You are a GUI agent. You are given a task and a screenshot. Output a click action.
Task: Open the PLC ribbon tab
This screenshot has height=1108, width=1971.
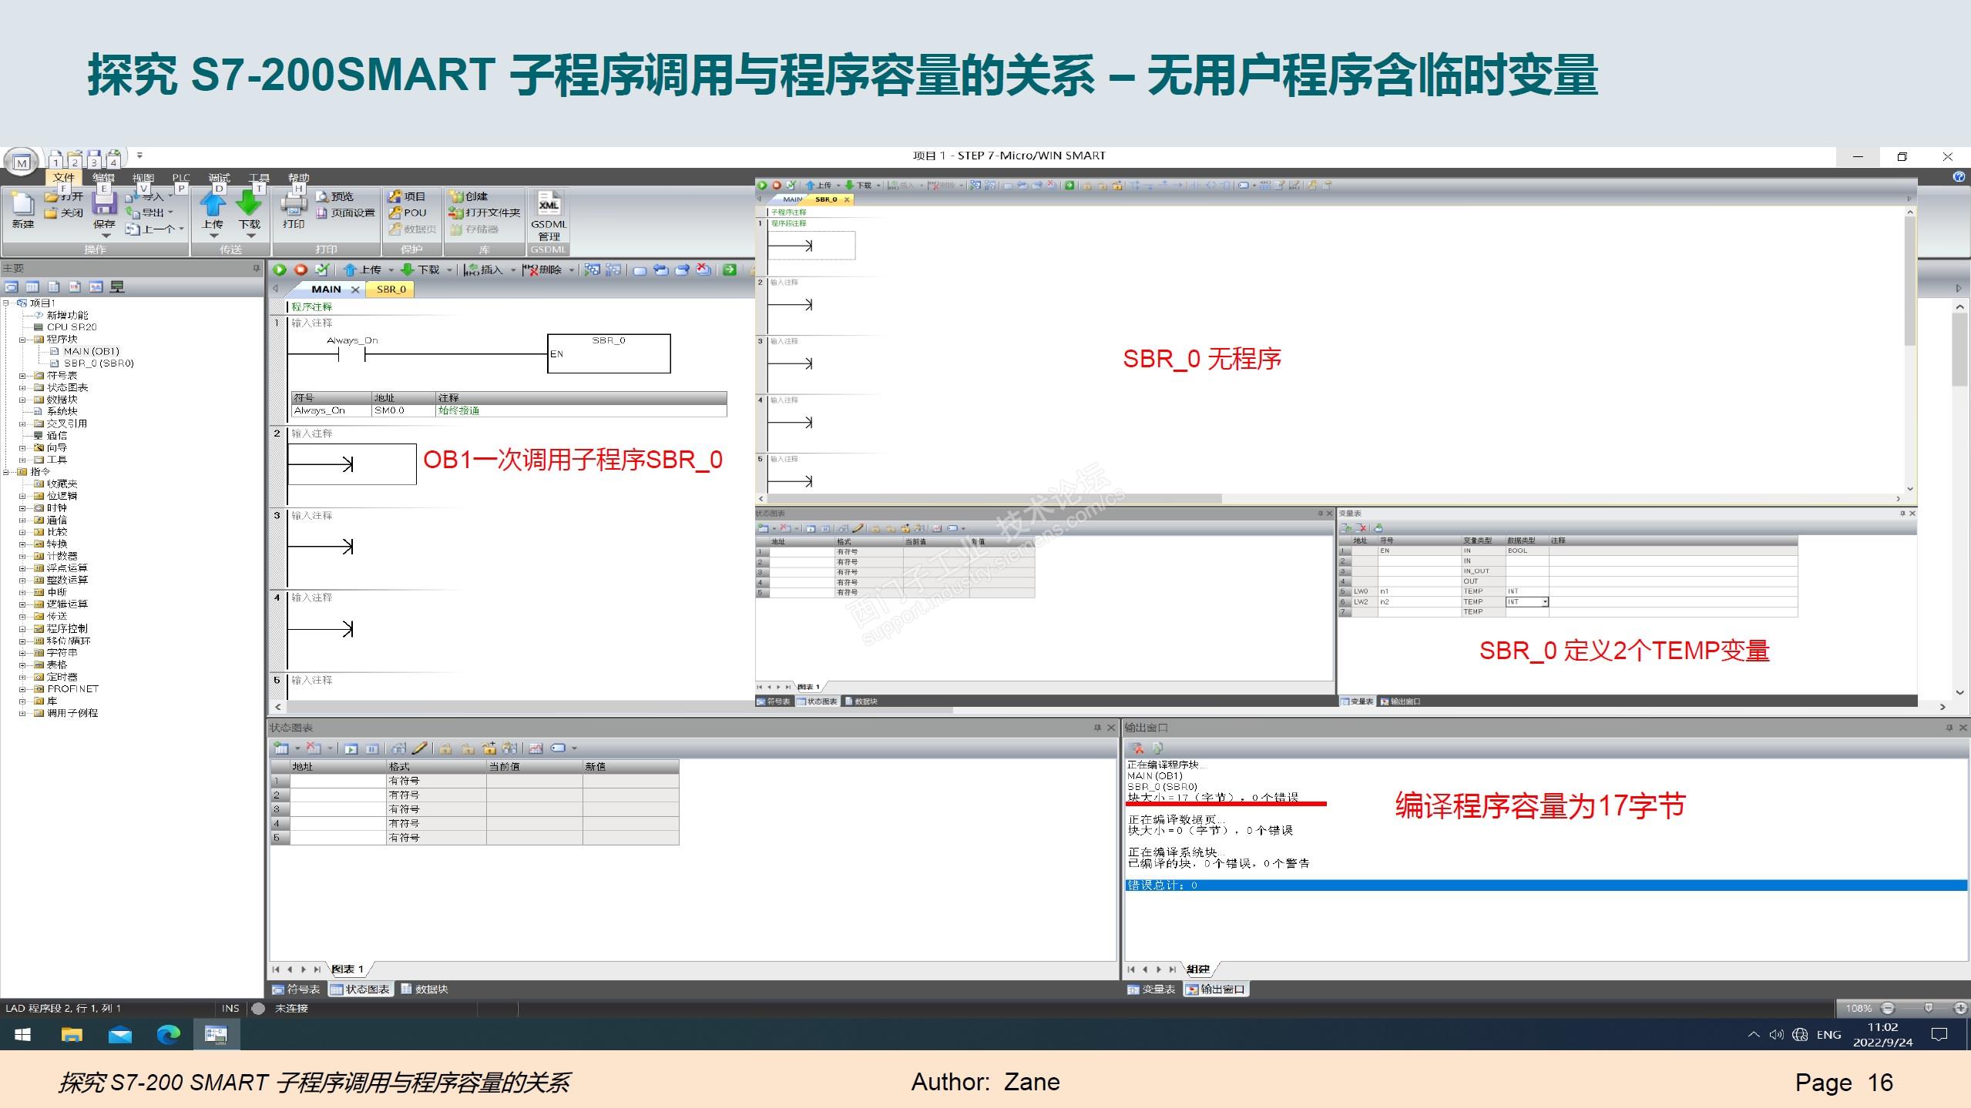[x=180, y=178]
